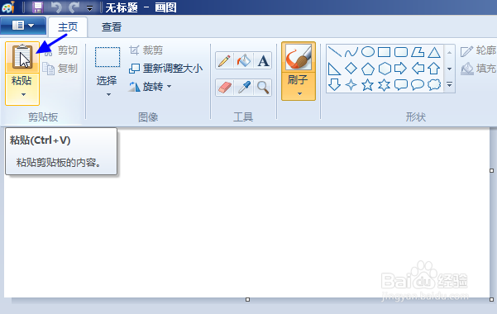The height and width of the screenshot is (314, 497).
Task: Choose the Rounded rectangular callout shape
Action: coord(401,85)
